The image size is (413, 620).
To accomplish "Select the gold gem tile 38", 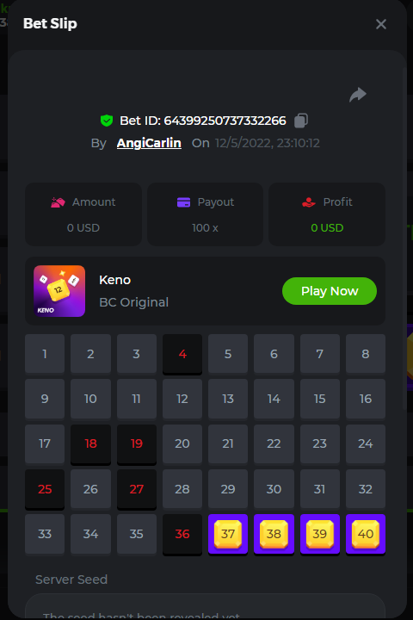I will [274, 534].
